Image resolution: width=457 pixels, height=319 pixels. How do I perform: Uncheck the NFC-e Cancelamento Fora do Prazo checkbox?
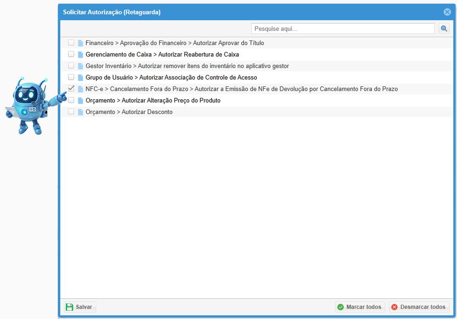71,89
